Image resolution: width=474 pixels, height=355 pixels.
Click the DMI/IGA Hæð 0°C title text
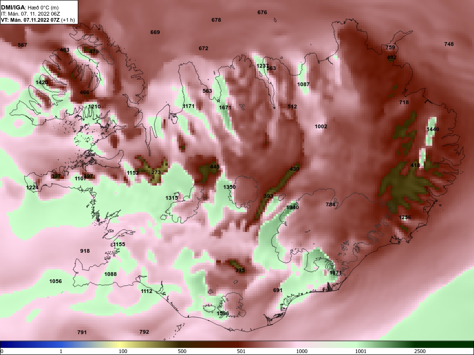click(x=30, y=8)
